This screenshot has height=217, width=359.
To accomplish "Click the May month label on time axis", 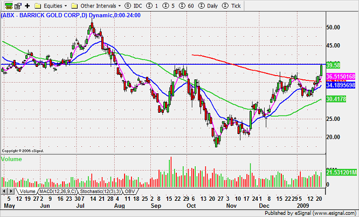I will click(9, 206).
